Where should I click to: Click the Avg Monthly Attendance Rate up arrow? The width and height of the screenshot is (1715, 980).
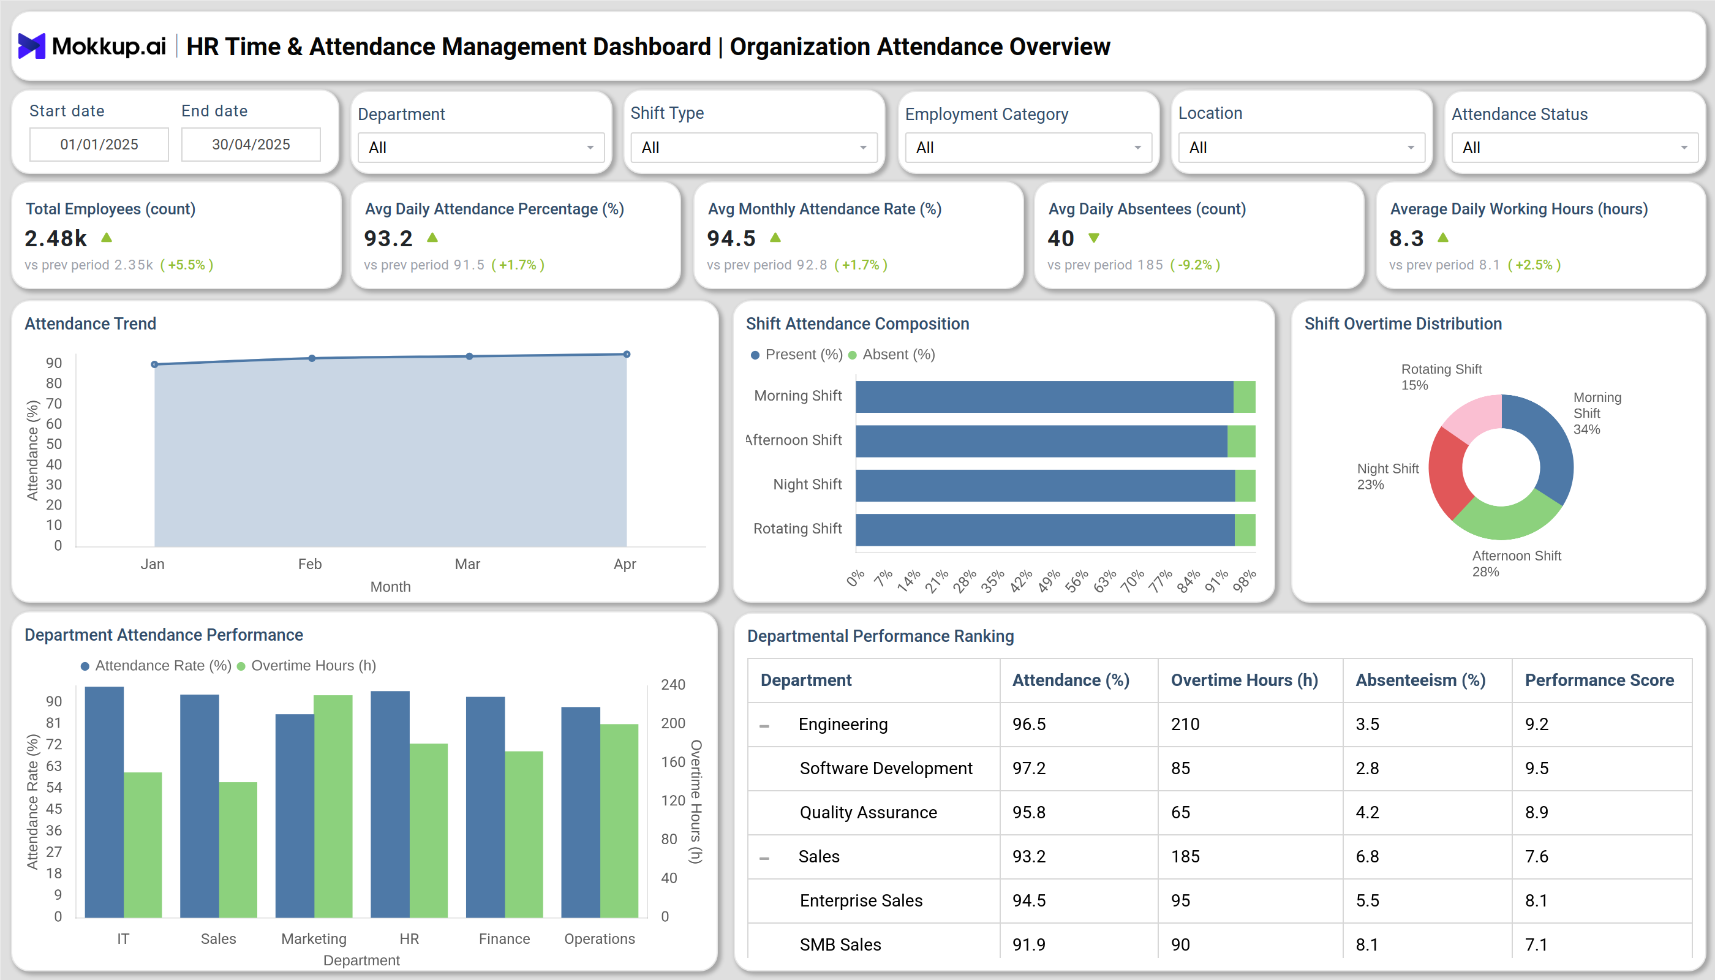(x=775, y=237)
